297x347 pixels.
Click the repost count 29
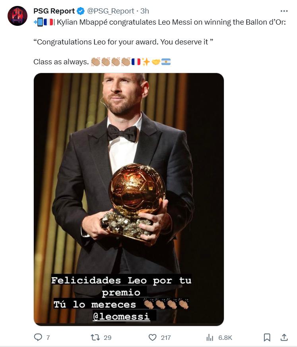(x=107, y=337)
